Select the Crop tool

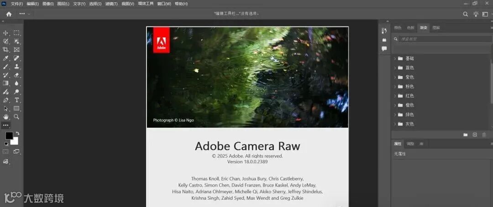[x=5, y=50]
